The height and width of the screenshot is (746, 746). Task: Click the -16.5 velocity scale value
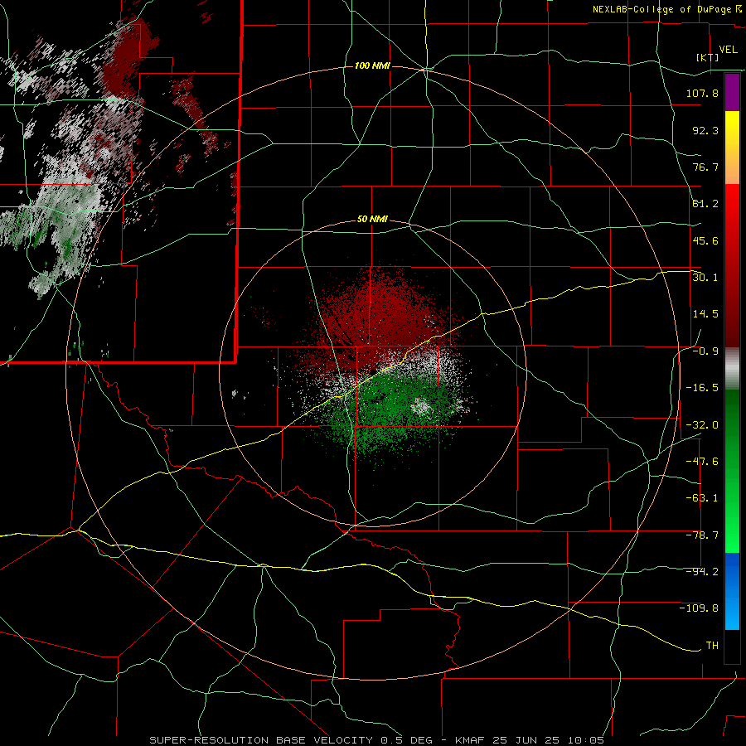(702, 388)
